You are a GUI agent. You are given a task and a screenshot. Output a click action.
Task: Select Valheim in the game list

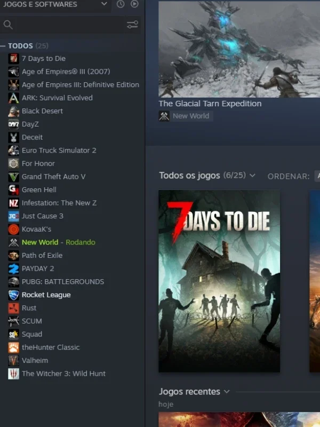pos(35,361)
